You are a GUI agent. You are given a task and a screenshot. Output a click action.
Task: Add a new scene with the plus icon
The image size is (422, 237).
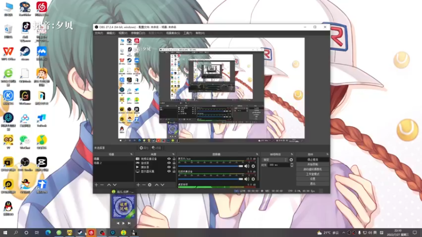[x=97, y=185]
